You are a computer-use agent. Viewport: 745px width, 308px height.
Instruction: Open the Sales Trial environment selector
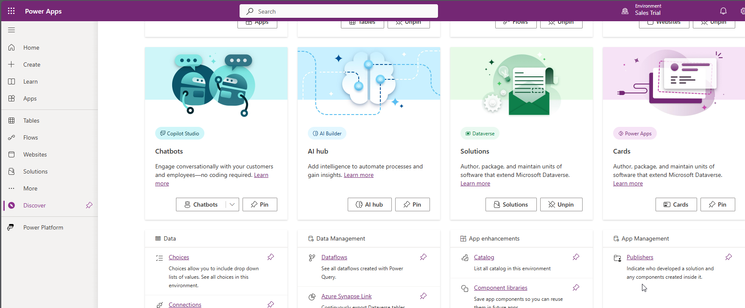pos(647,13)
